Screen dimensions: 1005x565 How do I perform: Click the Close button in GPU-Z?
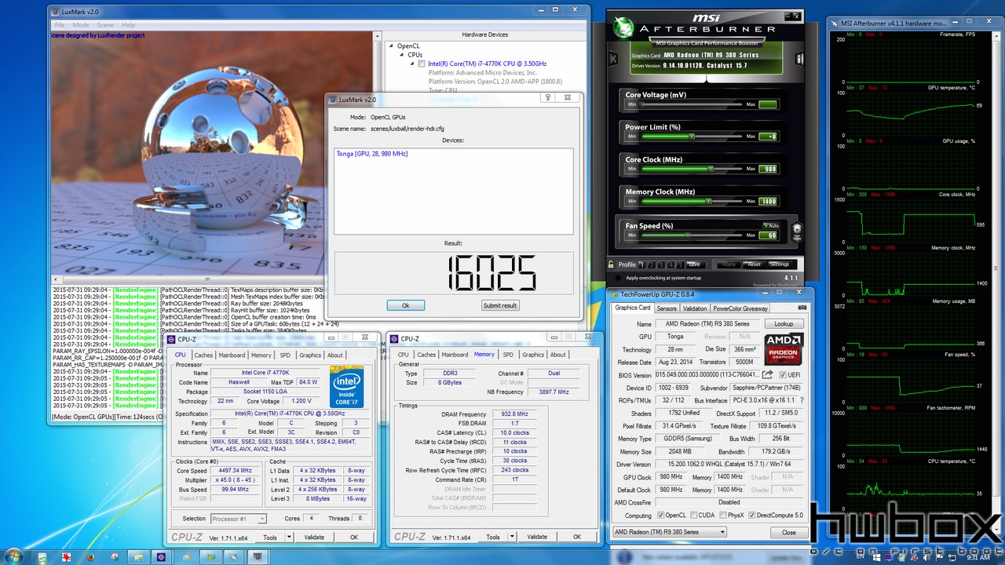tap(788, 532)
